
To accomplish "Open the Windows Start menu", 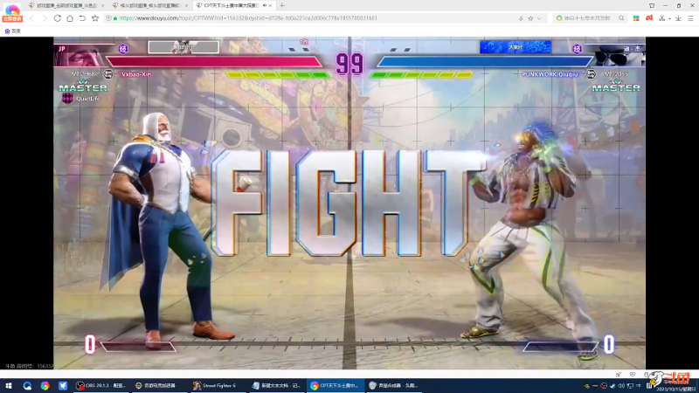I will [x=9, y=386].
